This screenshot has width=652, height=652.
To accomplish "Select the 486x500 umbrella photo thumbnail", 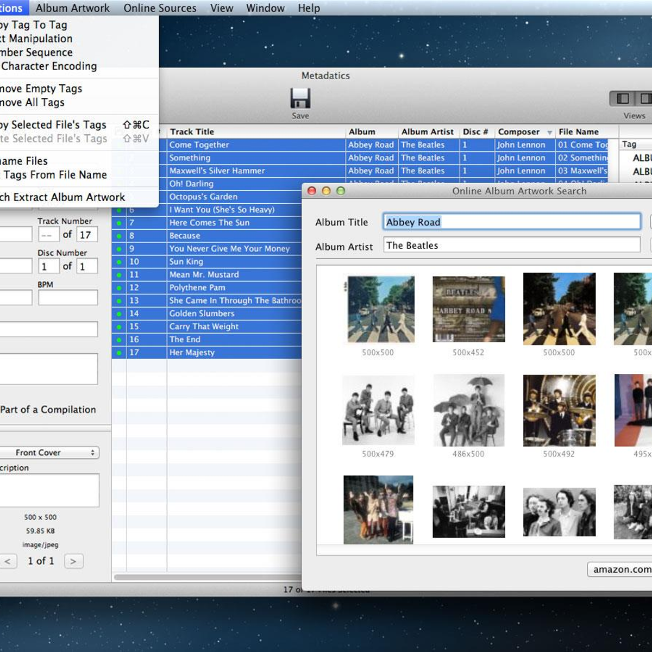I will coord(468,410).
